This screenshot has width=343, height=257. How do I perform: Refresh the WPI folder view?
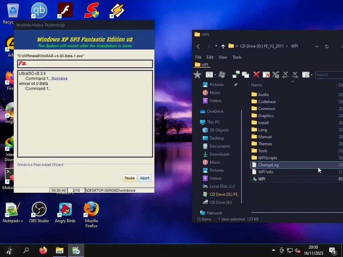click(x=327, y=46)
